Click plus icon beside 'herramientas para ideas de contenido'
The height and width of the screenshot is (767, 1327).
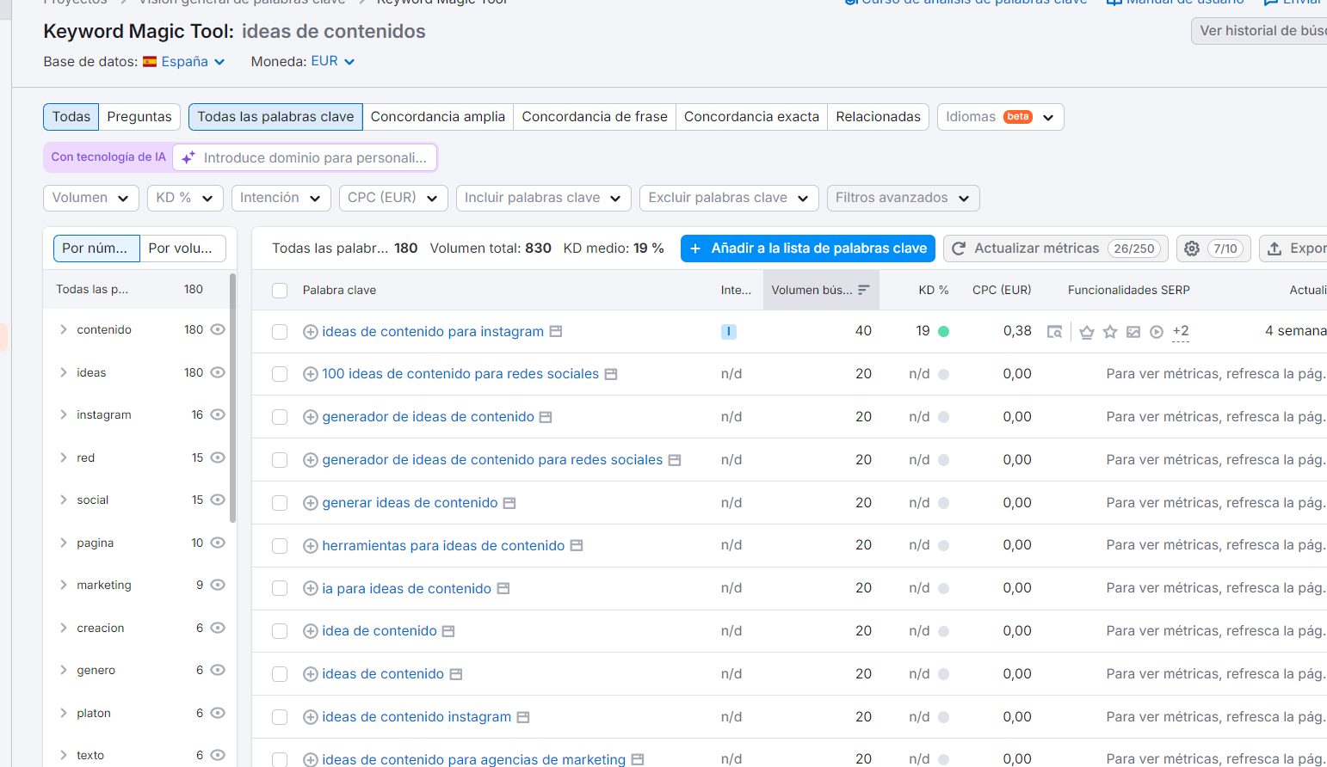(311, 546)
